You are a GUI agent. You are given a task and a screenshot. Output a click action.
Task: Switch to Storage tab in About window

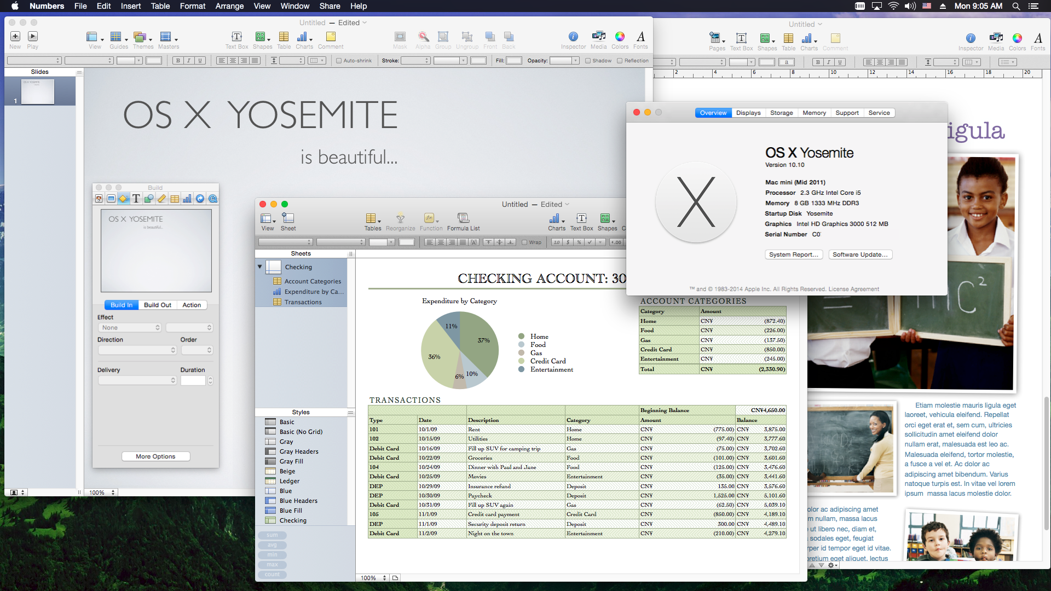click(781, 113)
